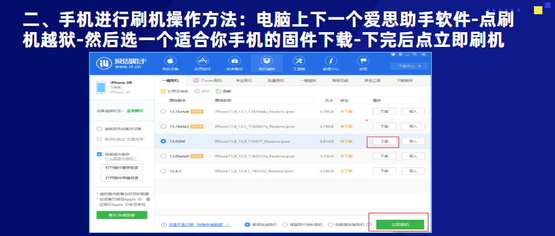Click file name iPhone11,8_12.4.1_16G102_Restore.ipsw
This screenshot has width=555, height=236.
[255, 171]
